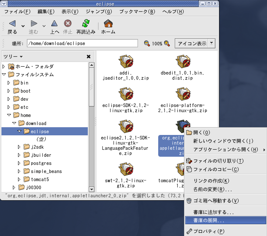Click the ホーム・フォルダ tree icon
Screen dimensions: 267x236
click(x=11, y=66)
